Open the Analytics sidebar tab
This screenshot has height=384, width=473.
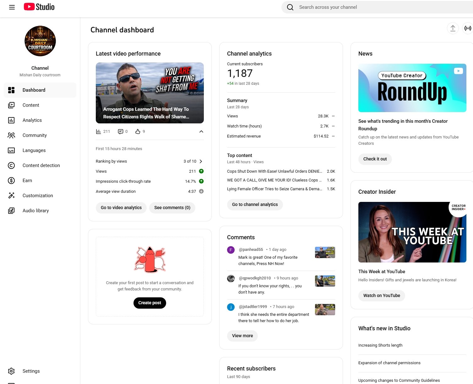tap(32, 120)
